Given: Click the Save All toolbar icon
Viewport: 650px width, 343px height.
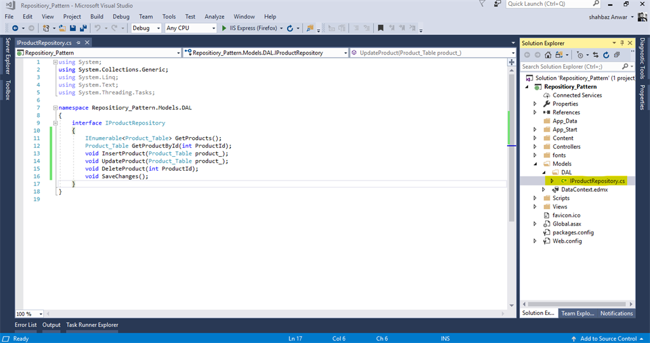Looking at the screenshot, I should (83, 28).
